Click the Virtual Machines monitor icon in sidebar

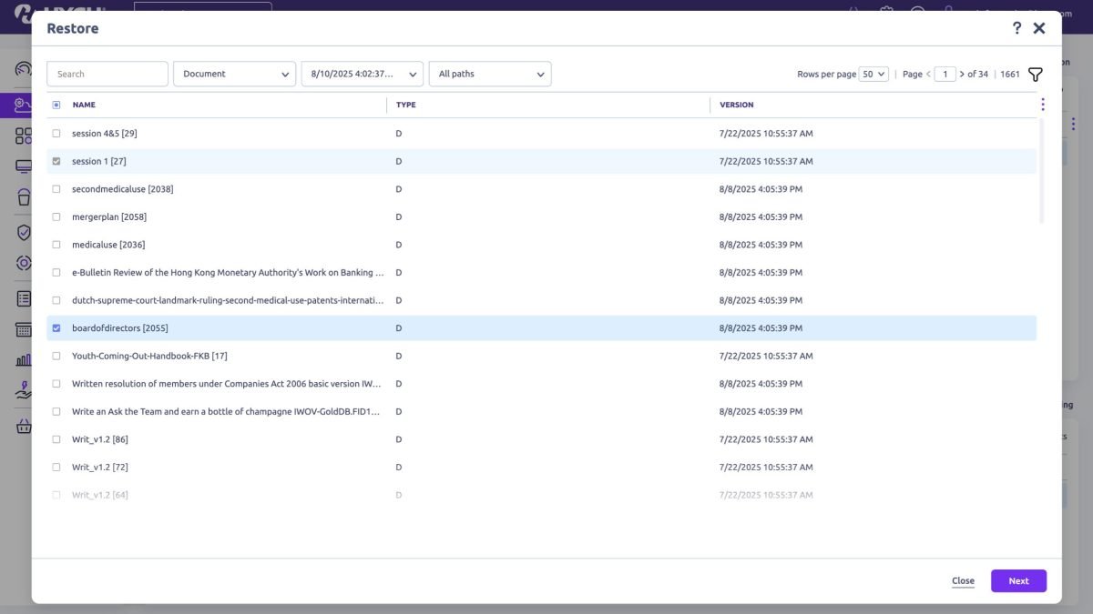click(x=23, y=166)
